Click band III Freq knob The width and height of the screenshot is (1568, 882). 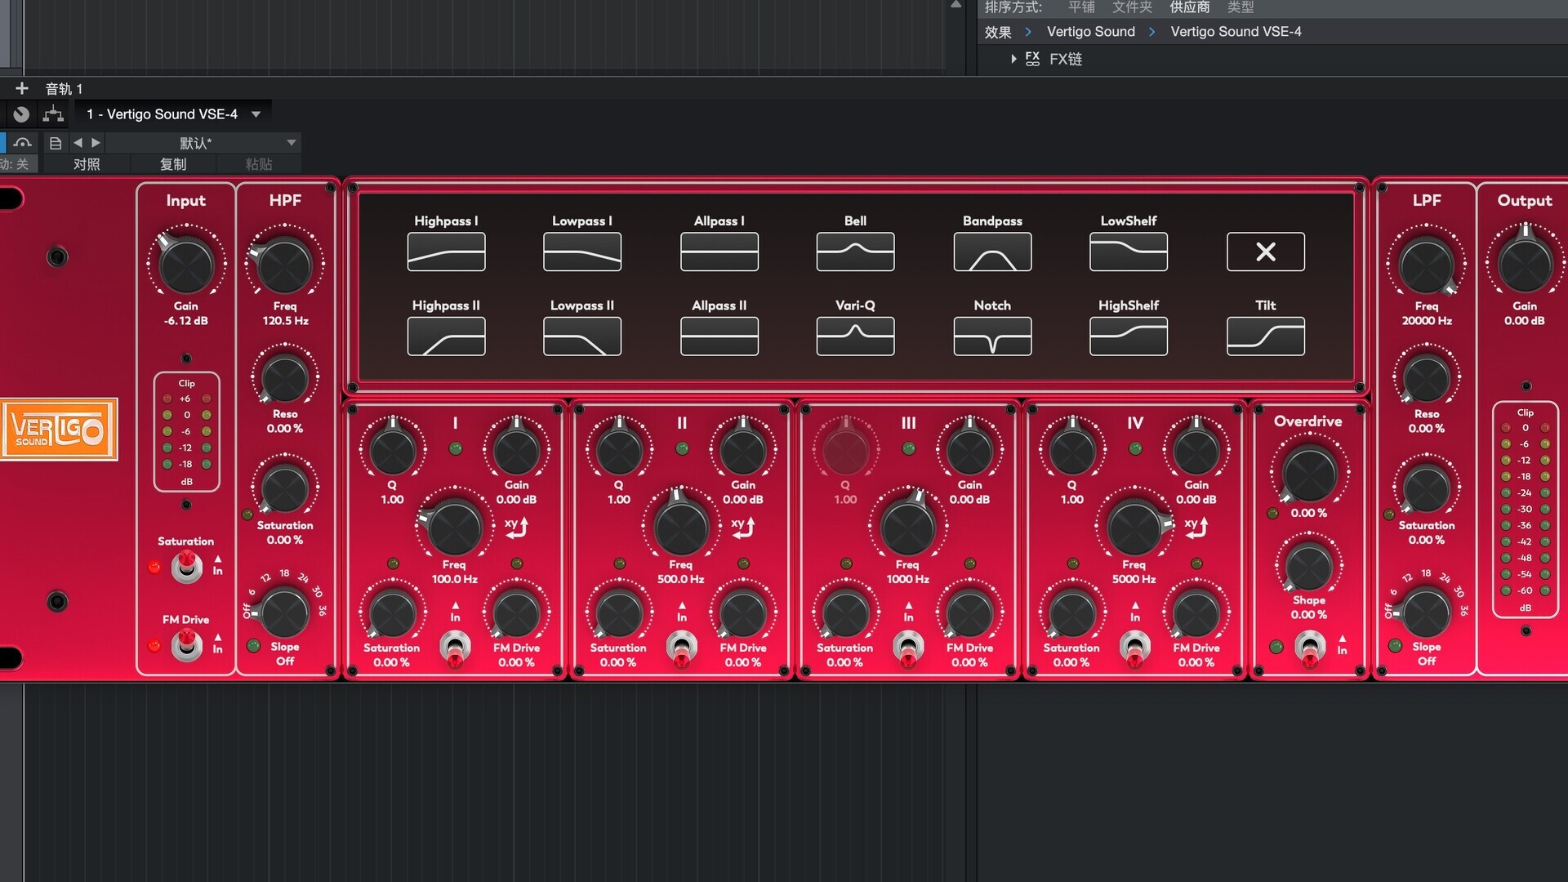tap(908, 526)
